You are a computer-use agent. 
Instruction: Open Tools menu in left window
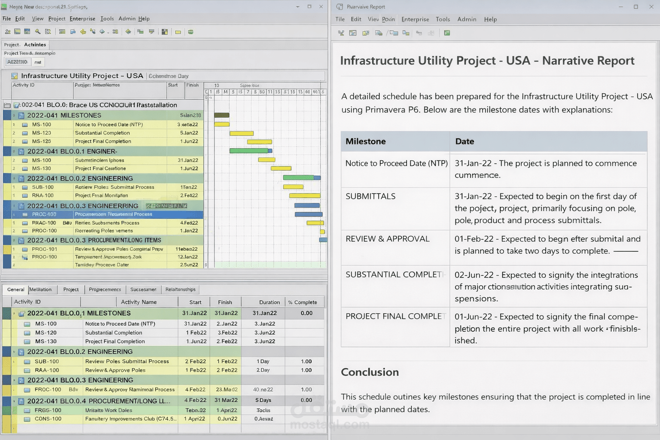point(107,19)
